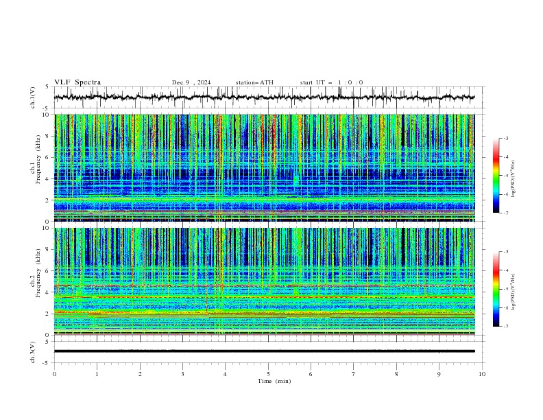Click the ch.1 spectrogram color bar
Image resolution: width=543 pixels, height=420 pixels.
[496, 175]
